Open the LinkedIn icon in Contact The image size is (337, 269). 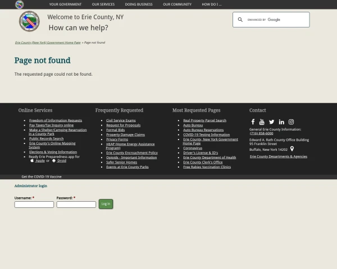[x=281, y=122]
